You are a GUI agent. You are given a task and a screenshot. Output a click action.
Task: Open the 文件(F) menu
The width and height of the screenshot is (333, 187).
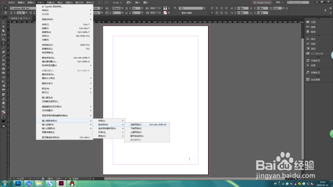[x=11, y=3]
